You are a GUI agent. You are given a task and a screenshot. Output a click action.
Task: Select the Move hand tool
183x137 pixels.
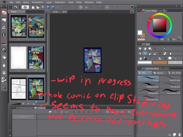145,49
